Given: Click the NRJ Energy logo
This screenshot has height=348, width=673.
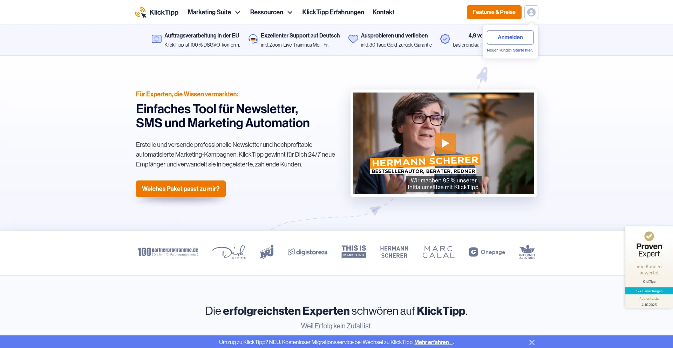Looking at the screenshot, I should coord(267,252).
